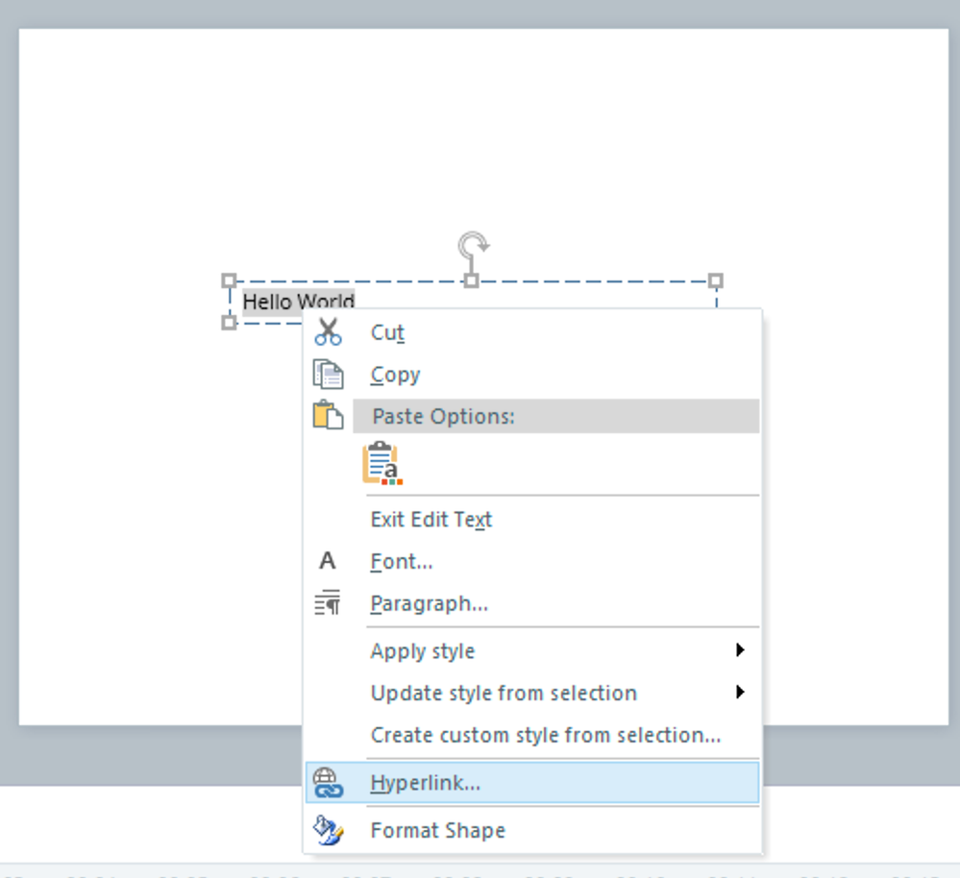Click the letter A Font icon
960x878 pixels.
[328, 561]
